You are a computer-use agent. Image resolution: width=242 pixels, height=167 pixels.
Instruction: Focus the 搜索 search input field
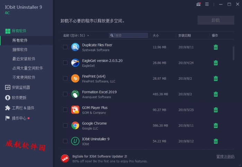click(128, 36)
